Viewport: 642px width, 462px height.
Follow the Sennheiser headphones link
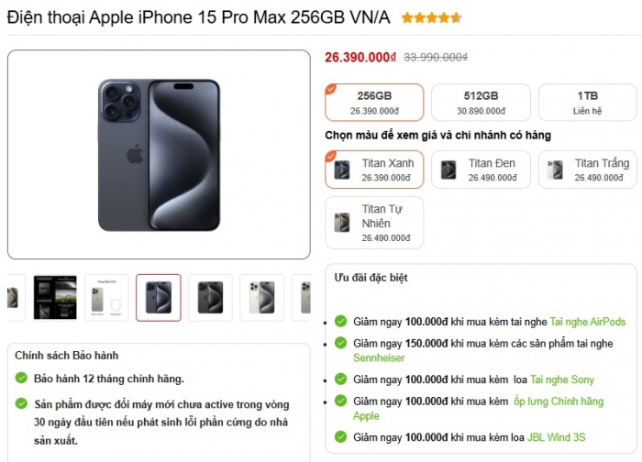[x=379, y=358]
